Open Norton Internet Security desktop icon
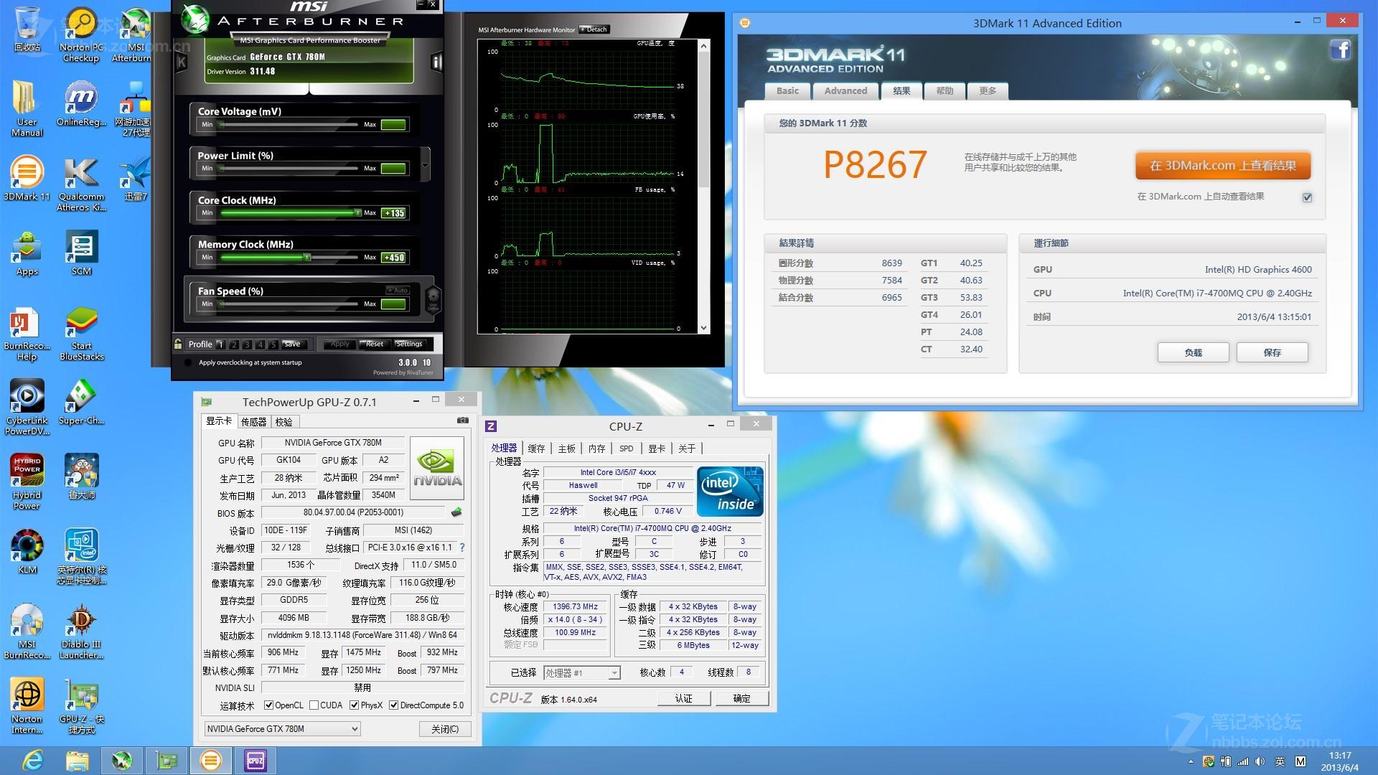 (x=27, y=706)
